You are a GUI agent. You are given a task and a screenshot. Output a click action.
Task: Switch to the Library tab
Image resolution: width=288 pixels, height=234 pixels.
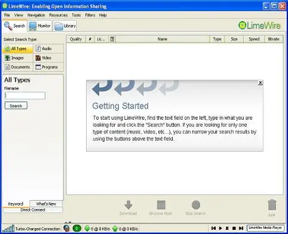tap(65, 26)
